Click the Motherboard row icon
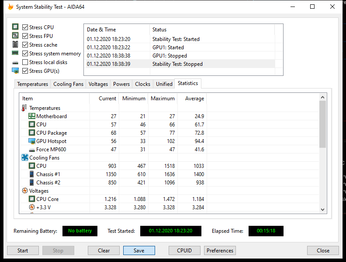Image resolution: width=346 pixels, height=262 pixels. pyautogui.click(x=32, y=116)
